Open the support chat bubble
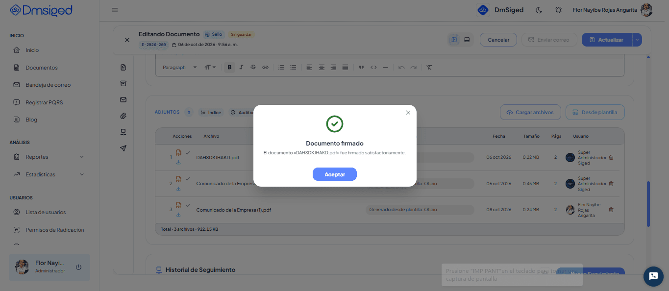669x291 pixels. click(653, 276)
